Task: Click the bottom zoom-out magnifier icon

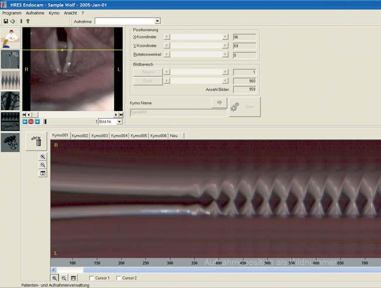Action: click(x=63, y=277)
